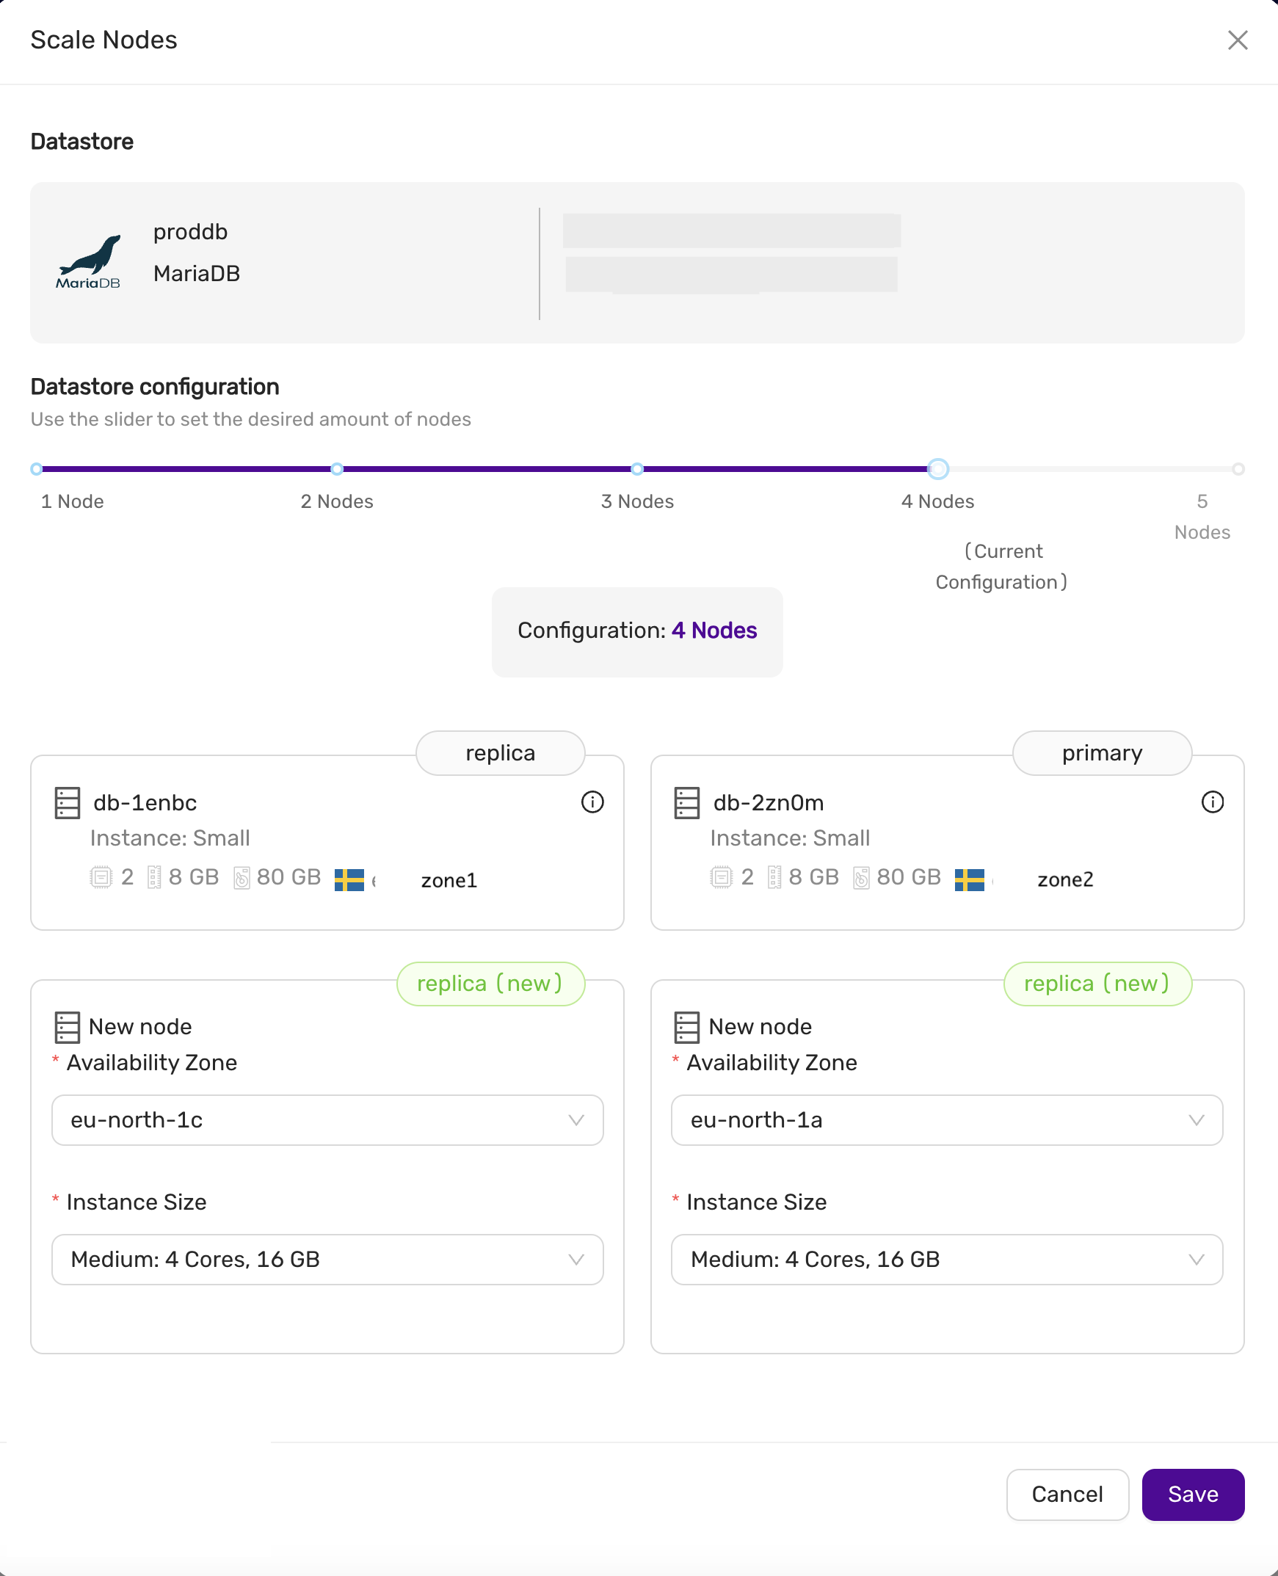The image size is (1278, 1576).
Task: Move slider to 5 Nodes stop
Action: pos(1238,469)
